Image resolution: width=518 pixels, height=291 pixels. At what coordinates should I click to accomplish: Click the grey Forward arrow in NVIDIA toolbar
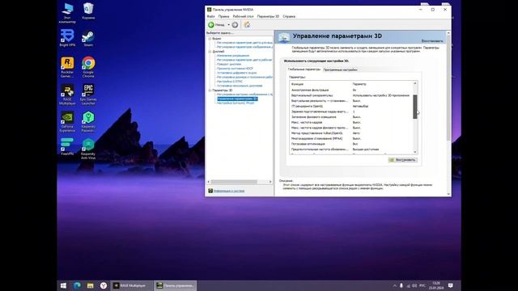click(235, 25)
